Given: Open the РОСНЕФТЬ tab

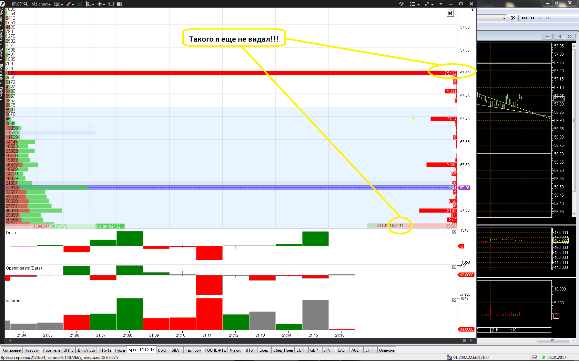Looking at the screenshot, I should click(x=215, y=350).
